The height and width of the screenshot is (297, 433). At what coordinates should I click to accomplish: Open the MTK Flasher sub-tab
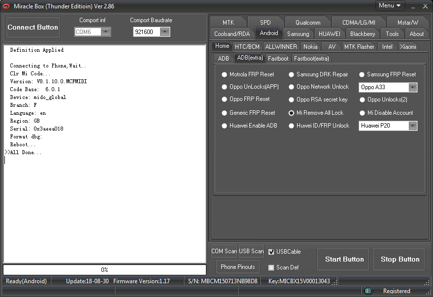pos(359,47)
